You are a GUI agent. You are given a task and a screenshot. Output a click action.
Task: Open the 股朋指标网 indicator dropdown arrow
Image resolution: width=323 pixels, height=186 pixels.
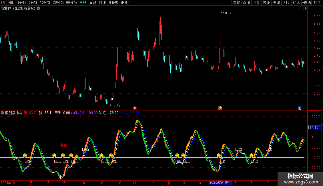point(2,113)
